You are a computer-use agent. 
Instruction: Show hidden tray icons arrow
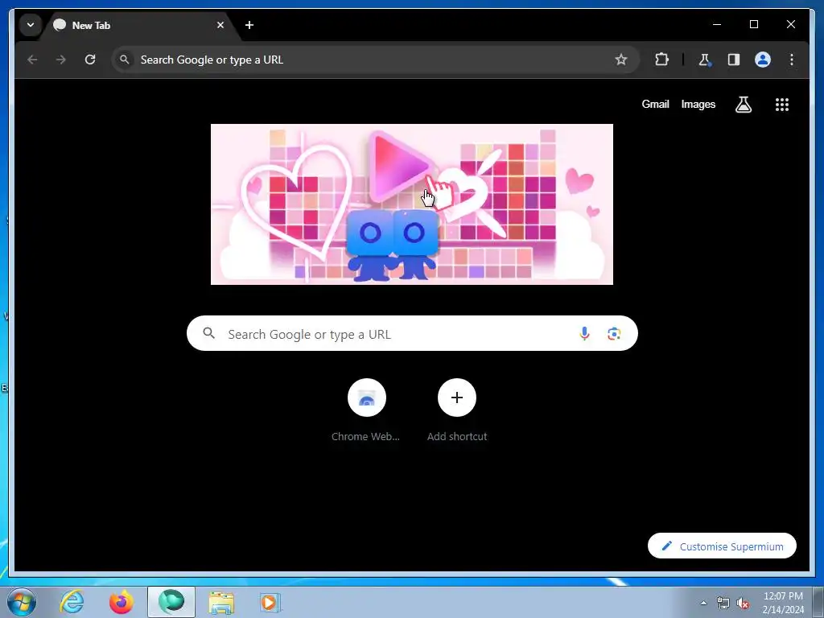(x=703, y=603)
